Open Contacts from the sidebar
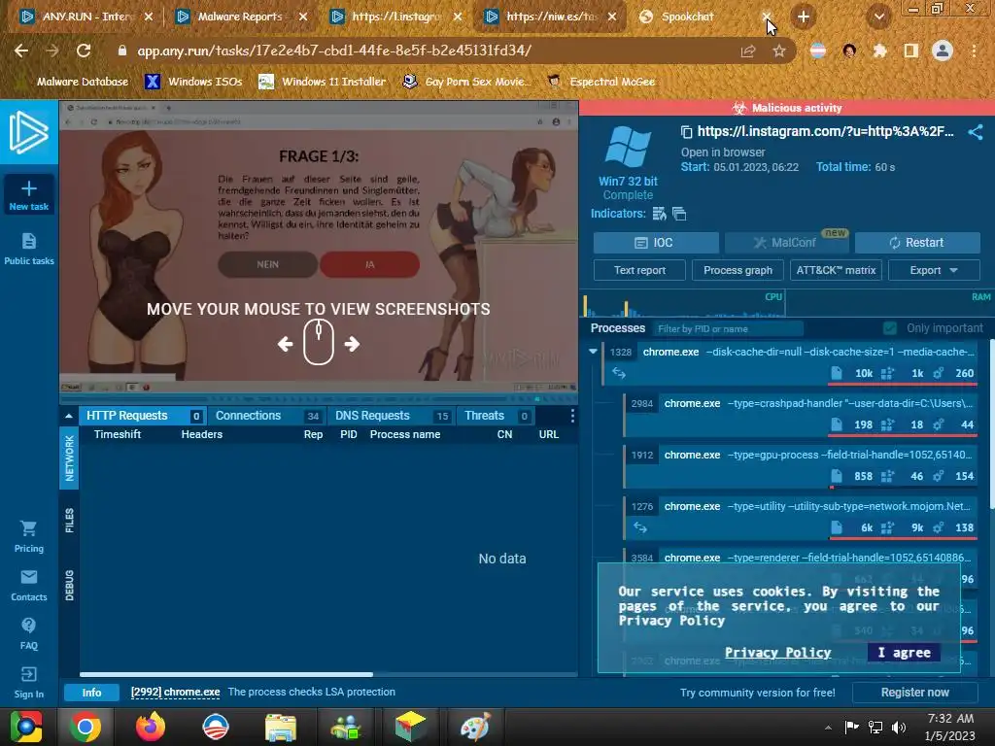The image size is (995, 746). 28,586
